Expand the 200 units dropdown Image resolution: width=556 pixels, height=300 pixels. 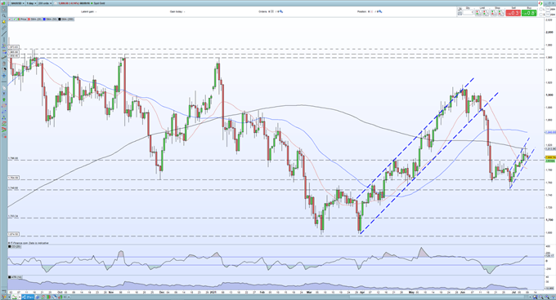point(45,3)
